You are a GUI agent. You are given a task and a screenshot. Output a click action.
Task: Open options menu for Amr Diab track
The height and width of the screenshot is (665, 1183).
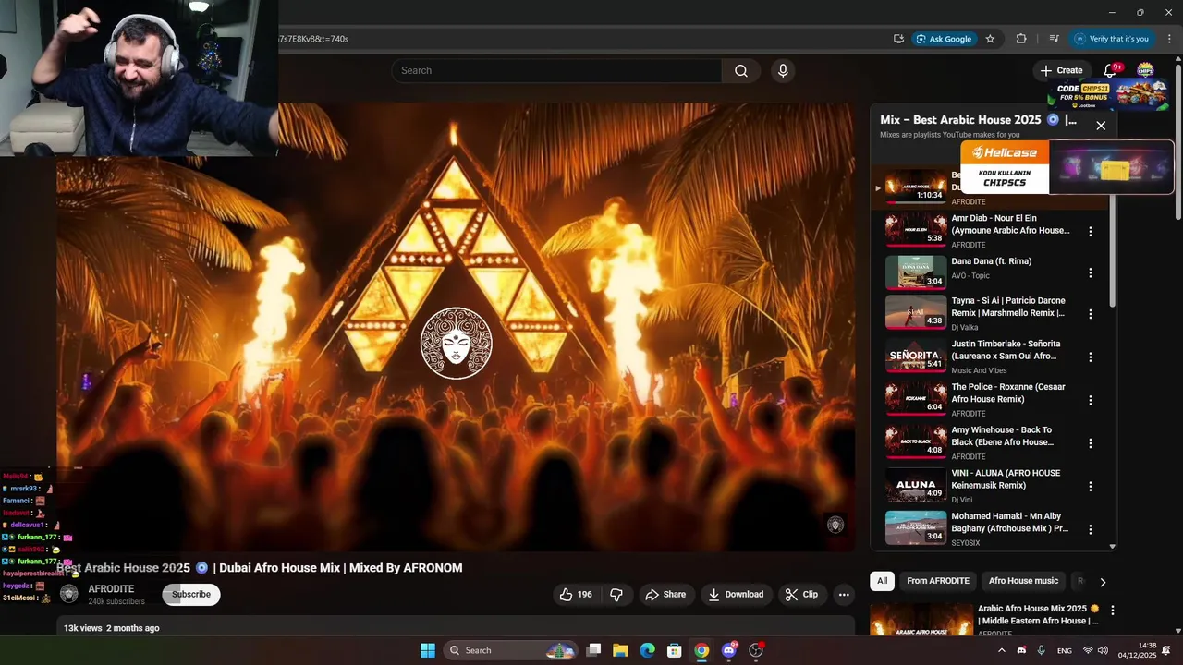coord(1091,232)
